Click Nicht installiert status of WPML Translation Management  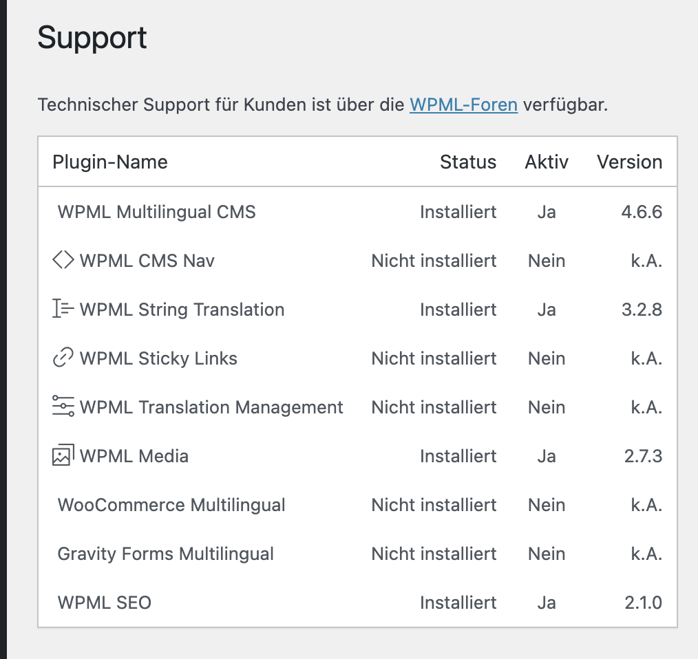tap(434, 408)
